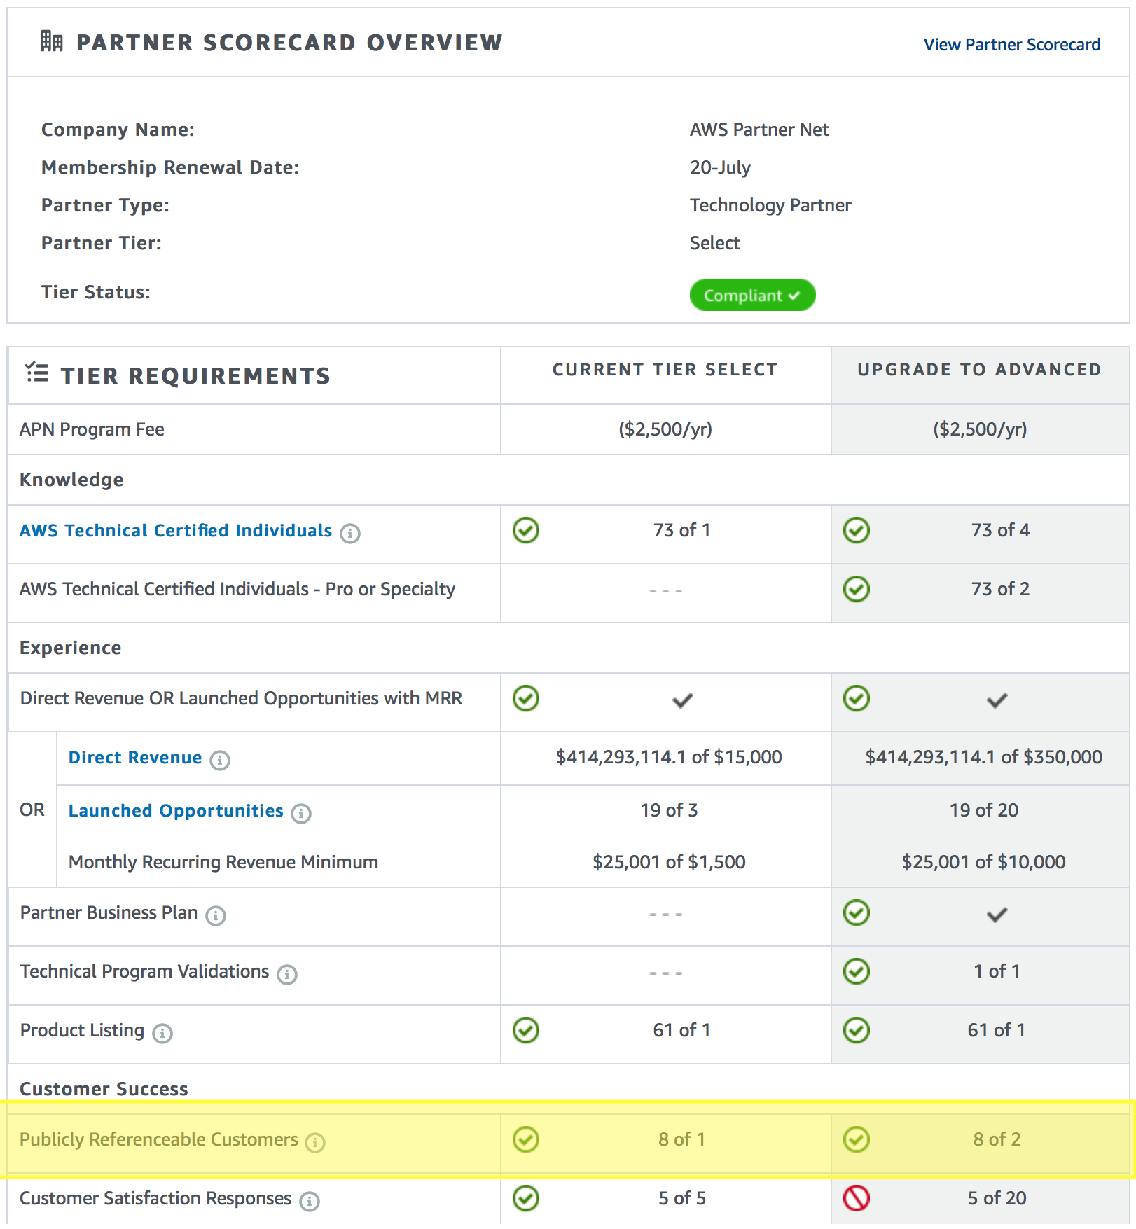Select the AWS Partner Net company name
Image resolution: width=1136 pixels, height=1229 pixels.
coord(759,130)
